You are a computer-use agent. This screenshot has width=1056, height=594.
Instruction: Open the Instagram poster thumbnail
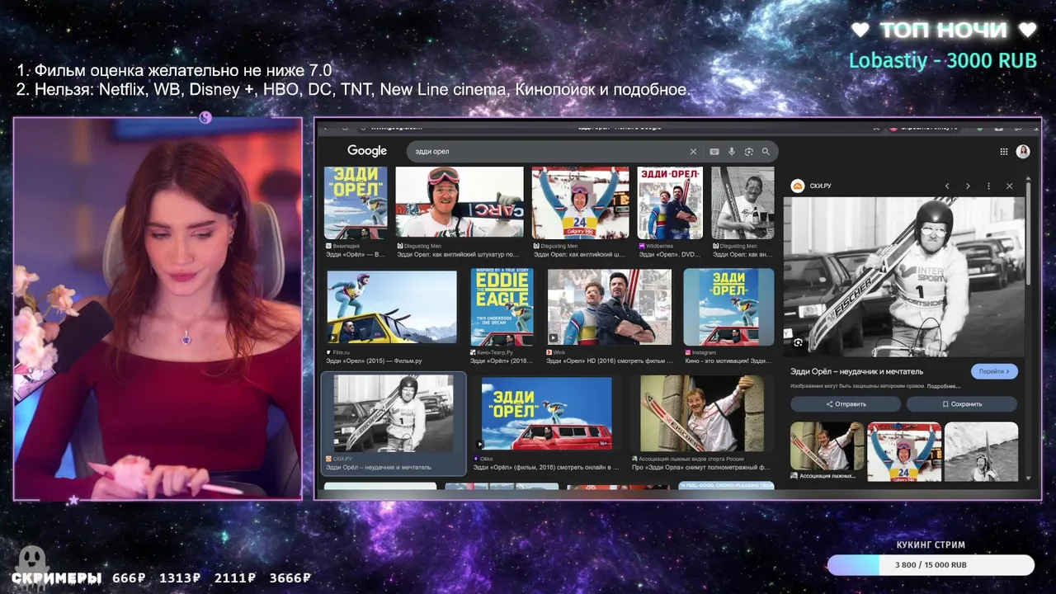[728, 307]
